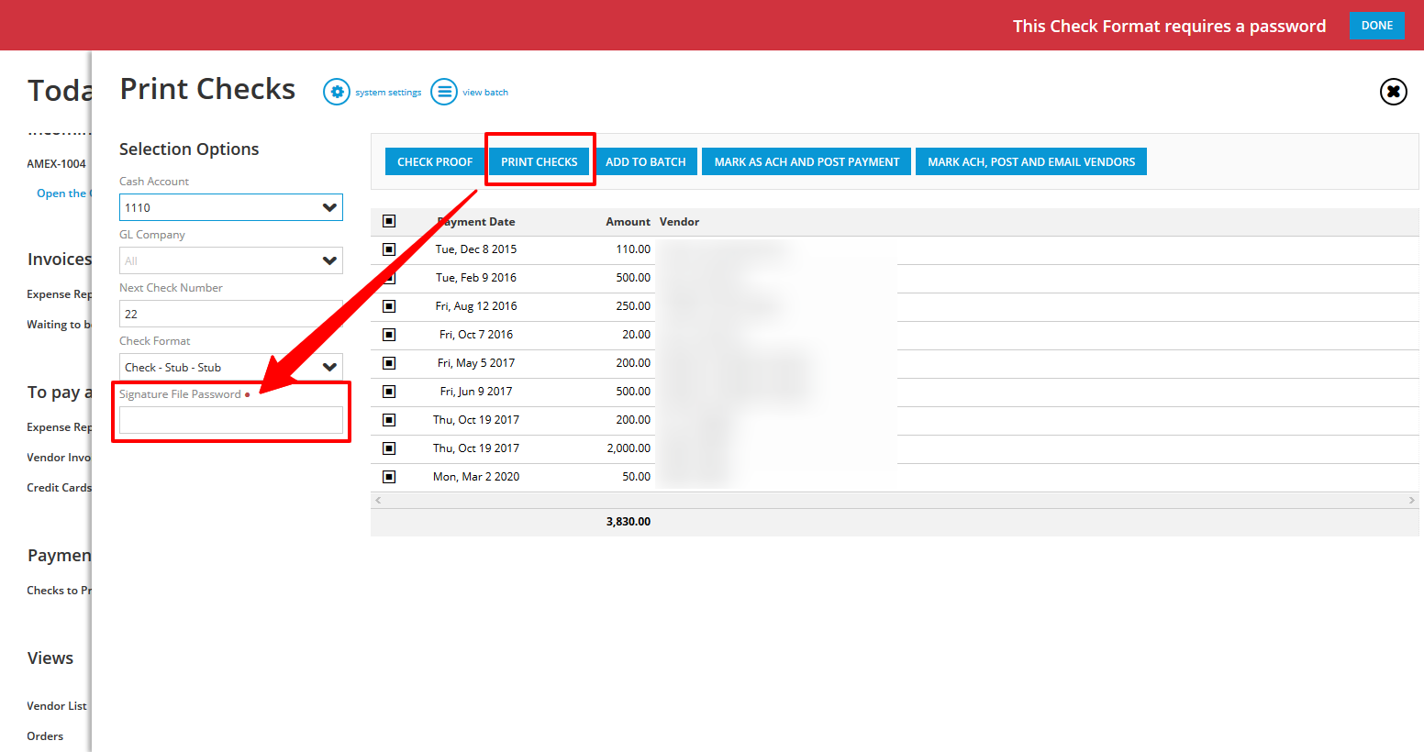
Task: Open Orders link in background page
Action: pos(45,736)
